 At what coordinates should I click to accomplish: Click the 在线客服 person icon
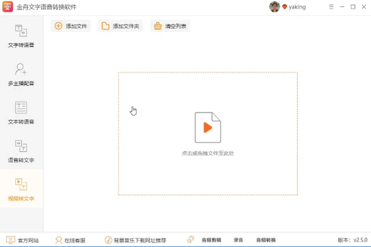59,240
